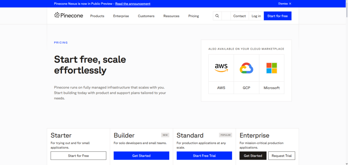Click the NEW badge on Builder

click(165, 135)
